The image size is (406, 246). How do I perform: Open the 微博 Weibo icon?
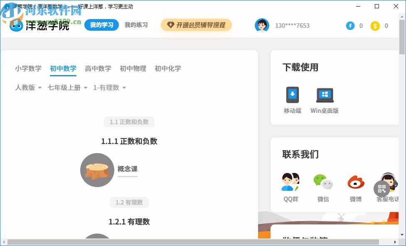[355, 181]
